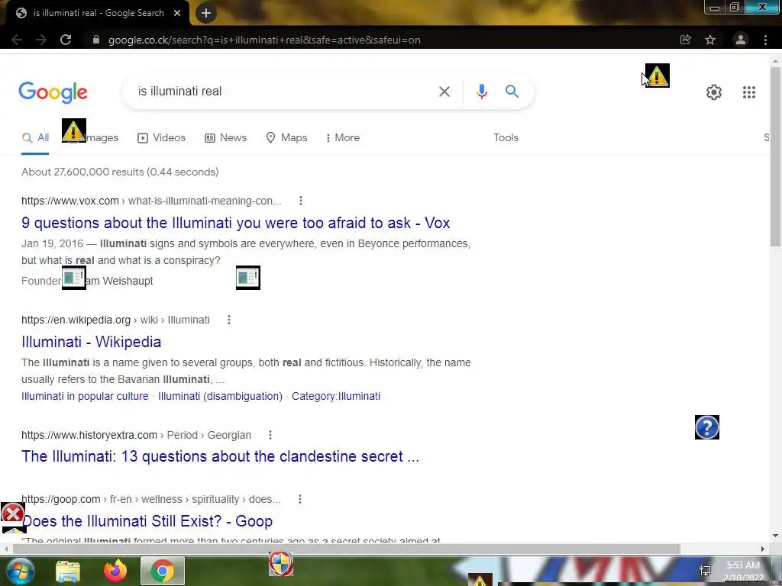This screenshot has height=586, width=782.
Task: Go back in browser history
Action: [17, 40]
